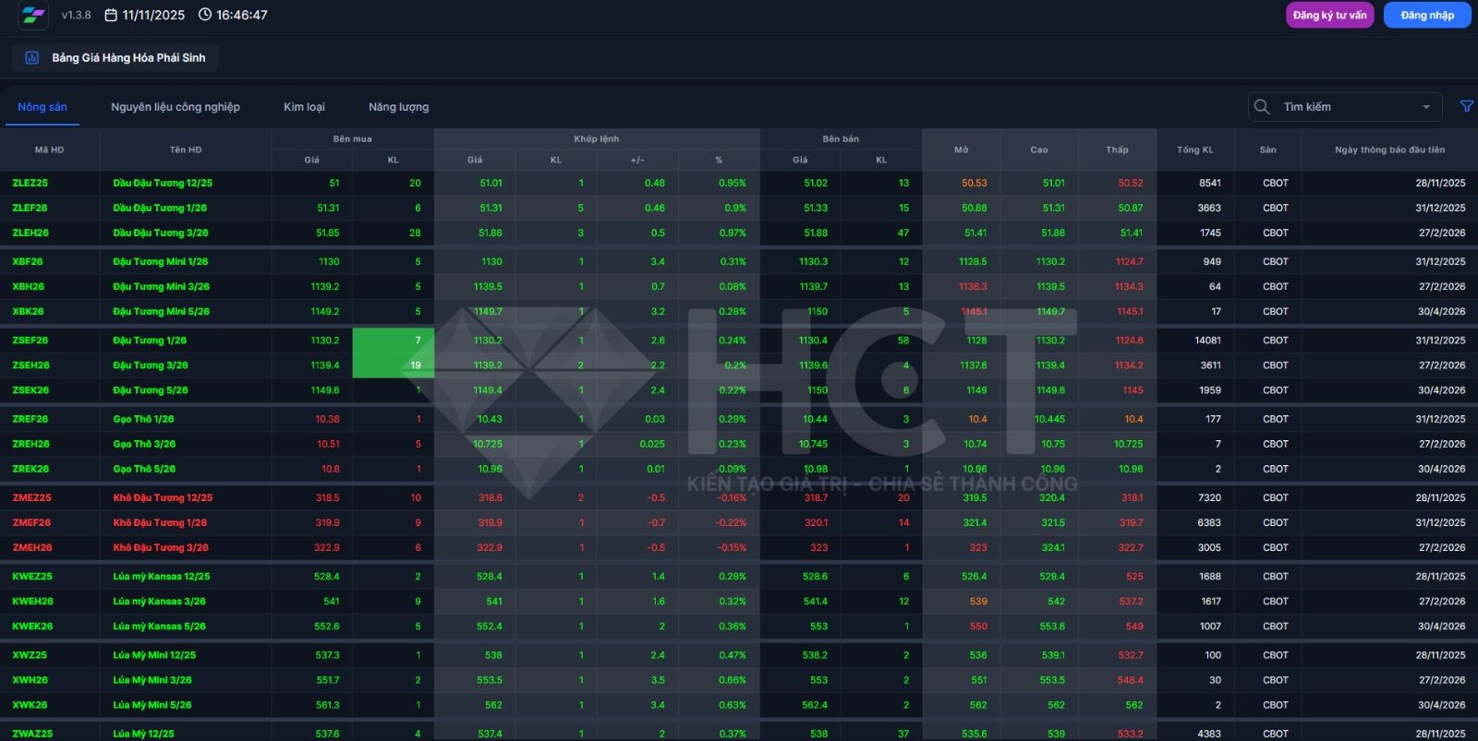Open the filter funnel icon
This screenshot has height=741, width=1478.
[x=1466, y=107]
